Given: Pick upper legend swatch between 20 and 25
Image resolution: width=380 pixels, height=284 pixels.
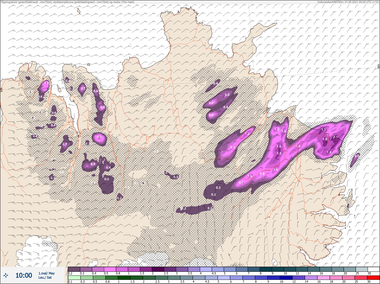Looking at the screenshot, I should pyautogui.click(x=350, y=269).
